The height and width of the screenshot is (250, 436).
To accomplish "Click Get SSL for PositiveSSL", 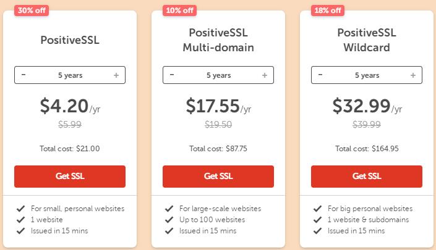I will pyautogui.click(x=70, y=176).
